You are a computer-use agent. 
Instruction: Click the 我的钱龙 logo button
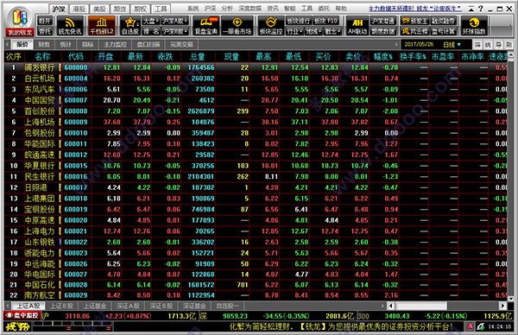click(x=19, y=22)
